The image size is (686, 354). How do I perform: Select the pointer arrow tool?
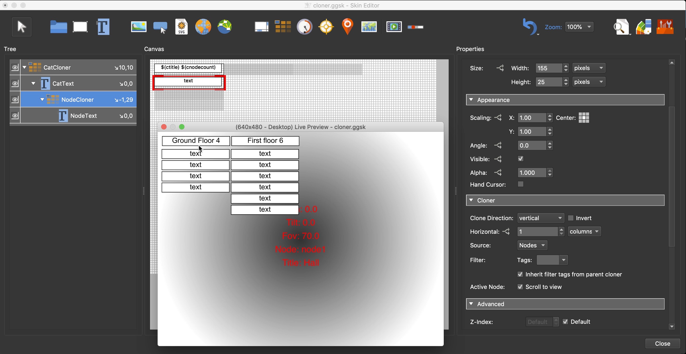click(x=22, y=27)
